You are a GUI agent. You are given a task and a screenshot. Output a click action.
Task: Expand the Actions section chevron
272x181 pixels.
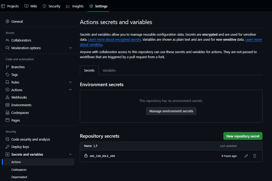pyautogui.click(x=70, y=90)
